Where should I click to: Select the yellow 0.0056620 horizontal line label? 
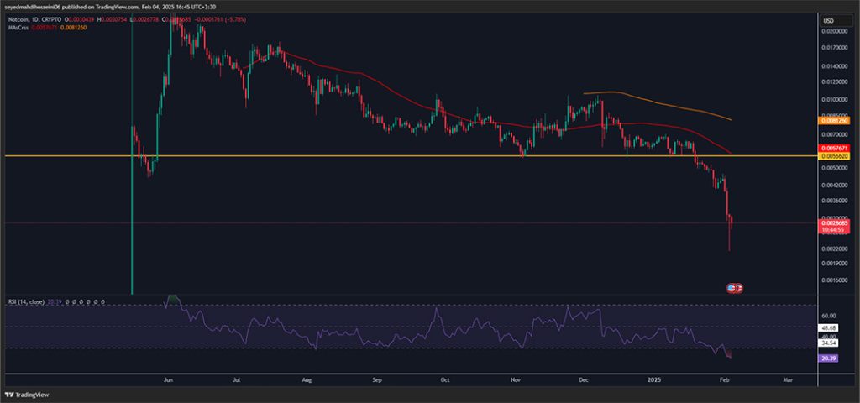(x=833, y=155)
